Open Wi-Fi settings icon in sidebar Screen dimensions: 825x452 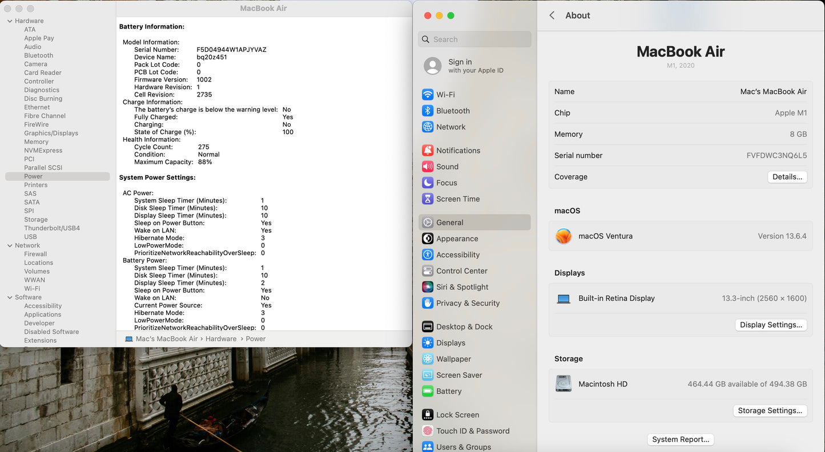click(x=428, y=95)
